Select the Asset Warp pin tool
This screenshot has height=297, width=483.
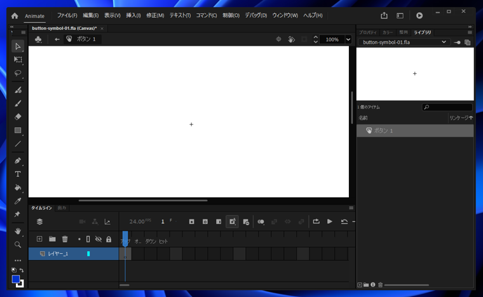point(18,214)
